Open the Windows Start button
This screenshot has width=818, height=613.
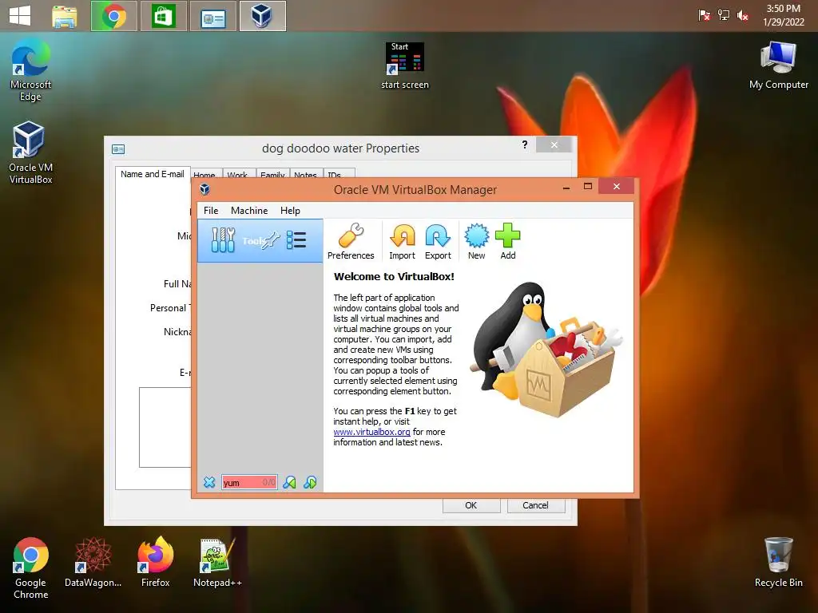(20, 16)
